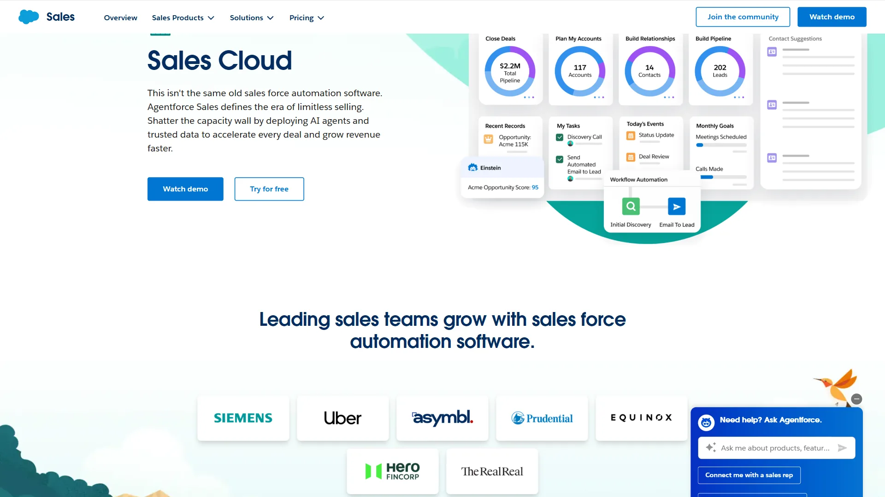The height and width of the screenshot is (497, 885).
Task: Open the Overview nav item
Action: click(x=120, y=17)
